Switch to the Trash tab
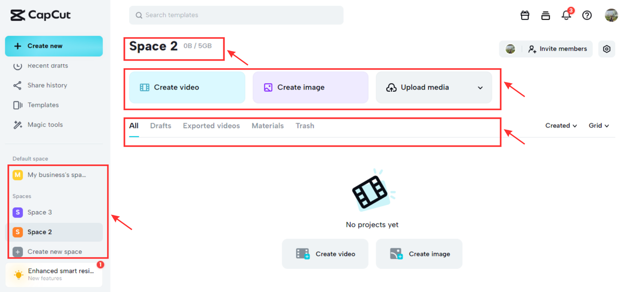Viewport: 638px width, 292px height. point(305,126)
